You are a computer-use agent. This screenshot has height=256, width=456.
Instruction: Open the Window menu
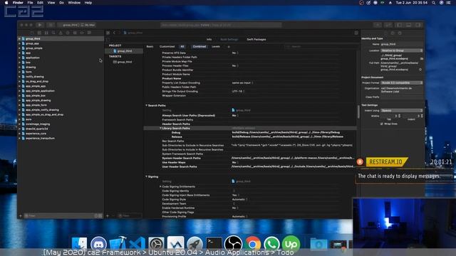[74, 3]
